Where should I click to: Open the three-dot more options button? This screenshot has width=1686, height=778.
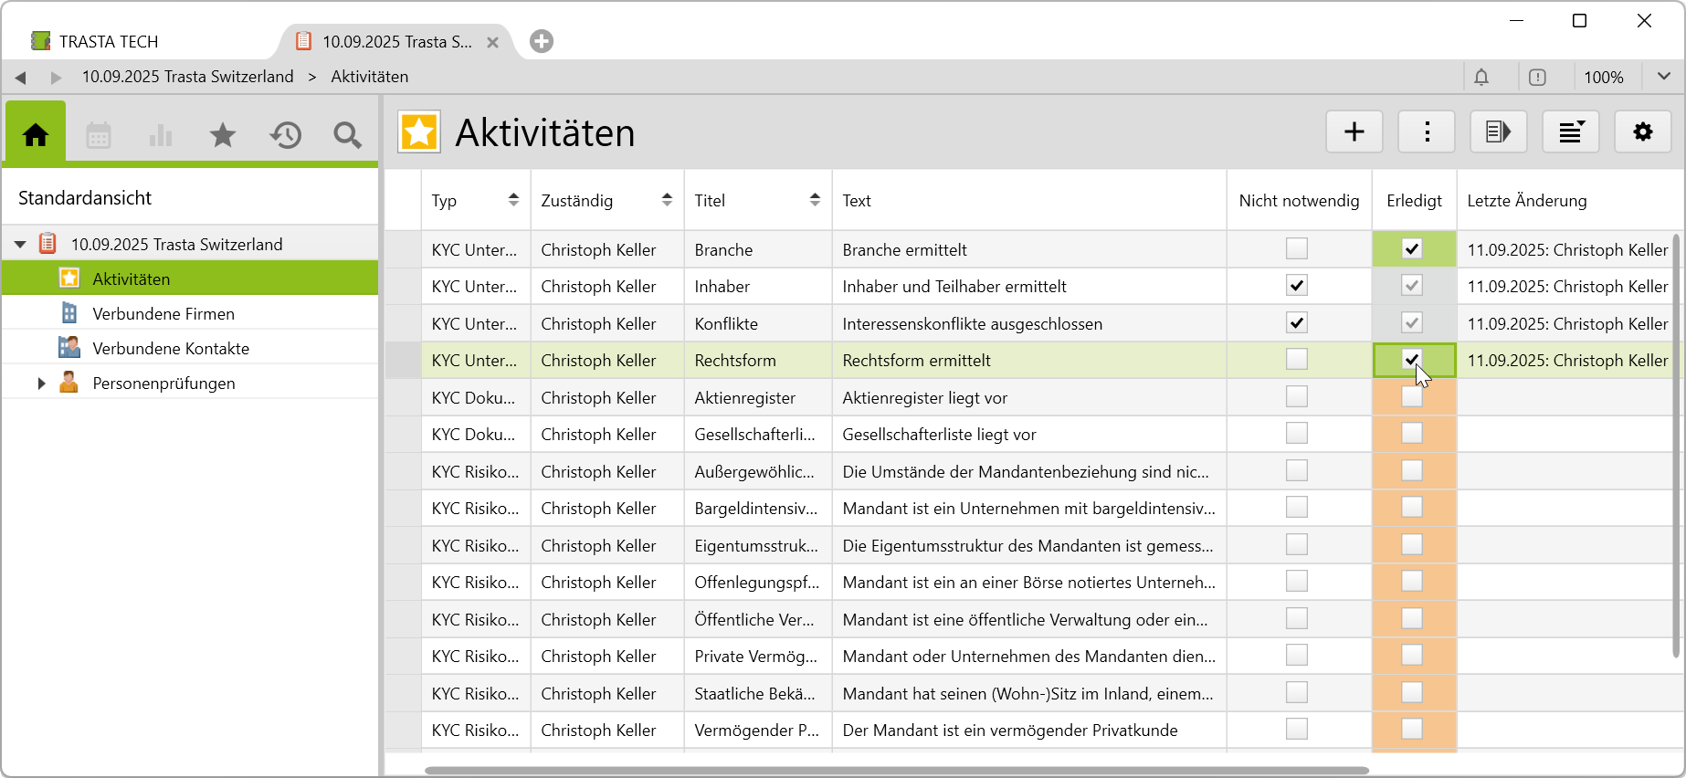point(1427,132)
